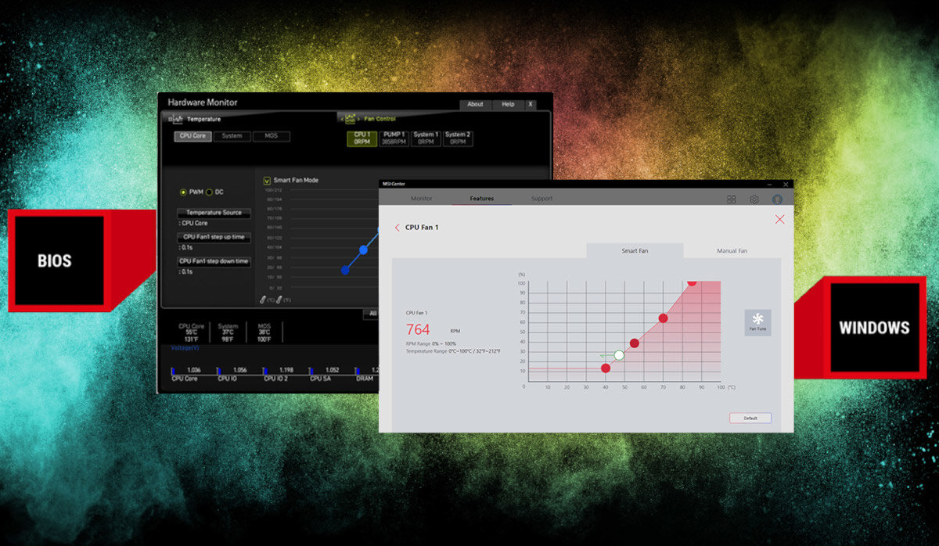
Task: Click the Temperature heartbeat icon in Hardware Monitor
Action: pos(176,119)
